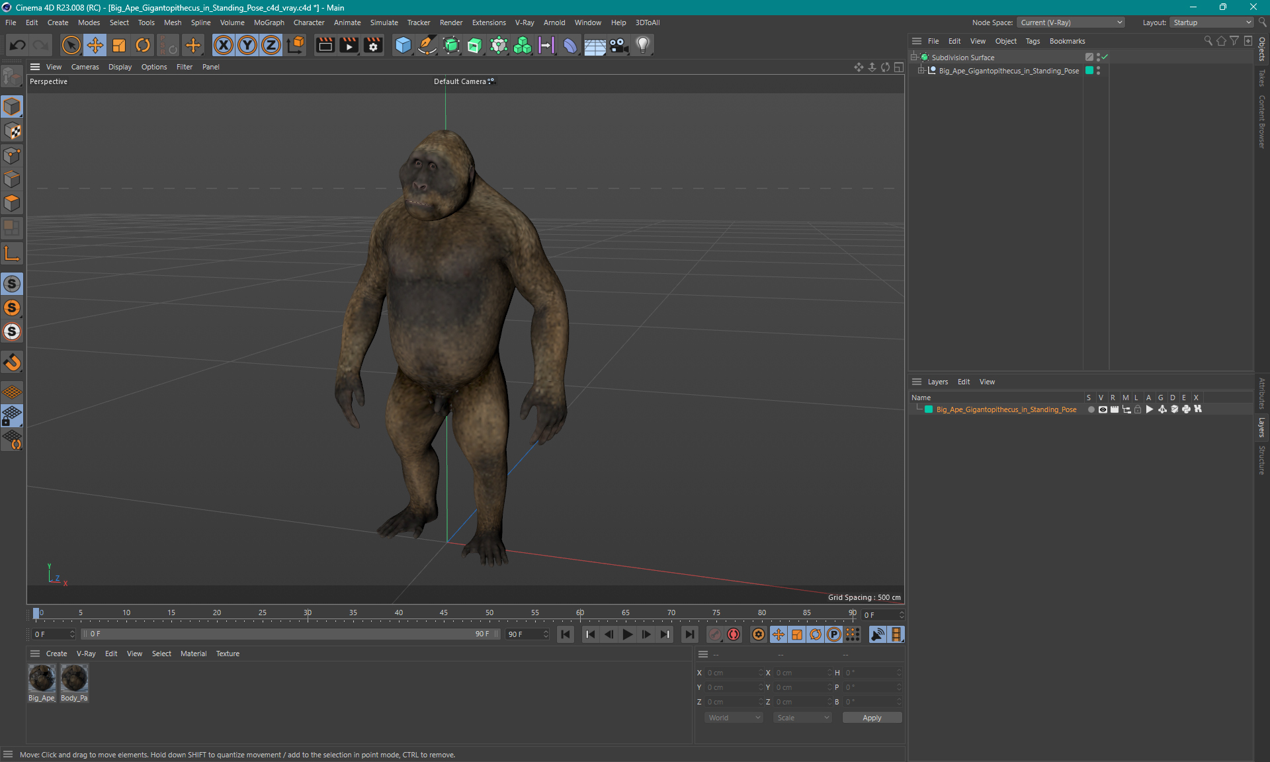Open the viewport hamburger menu

tap(35, 67)
